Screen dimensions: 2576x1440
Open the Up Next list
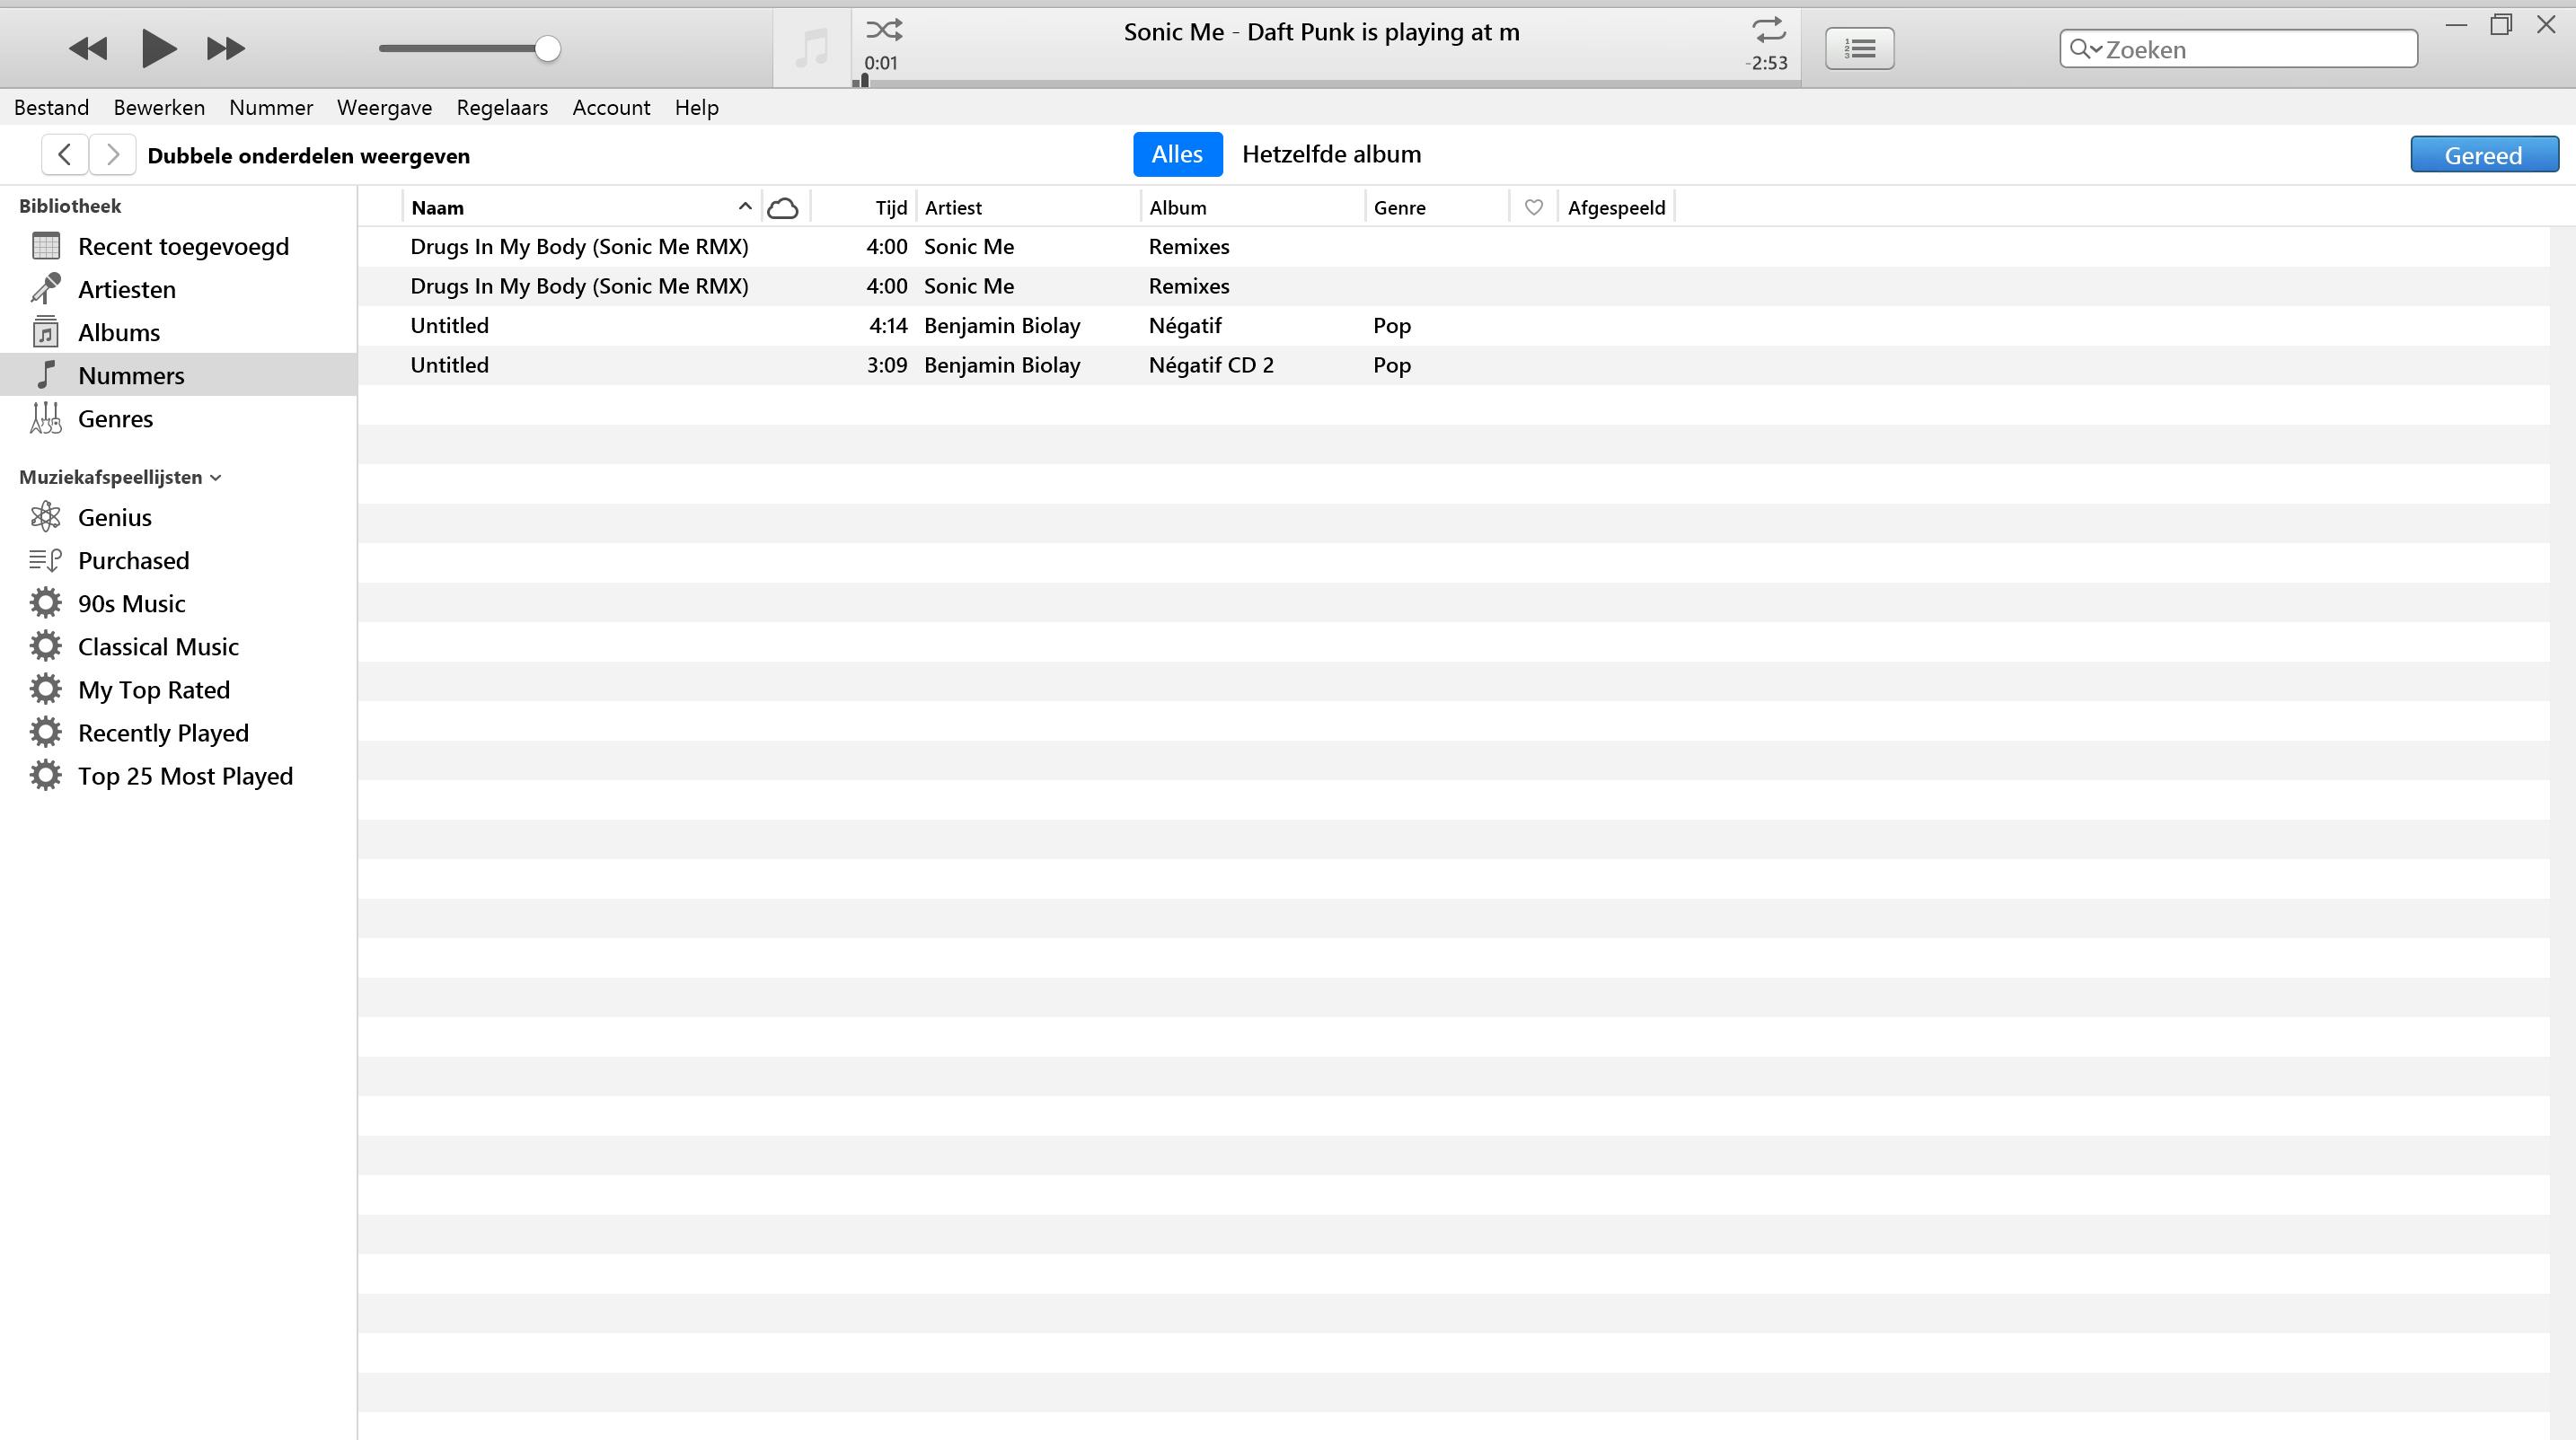click(1859, 48)
